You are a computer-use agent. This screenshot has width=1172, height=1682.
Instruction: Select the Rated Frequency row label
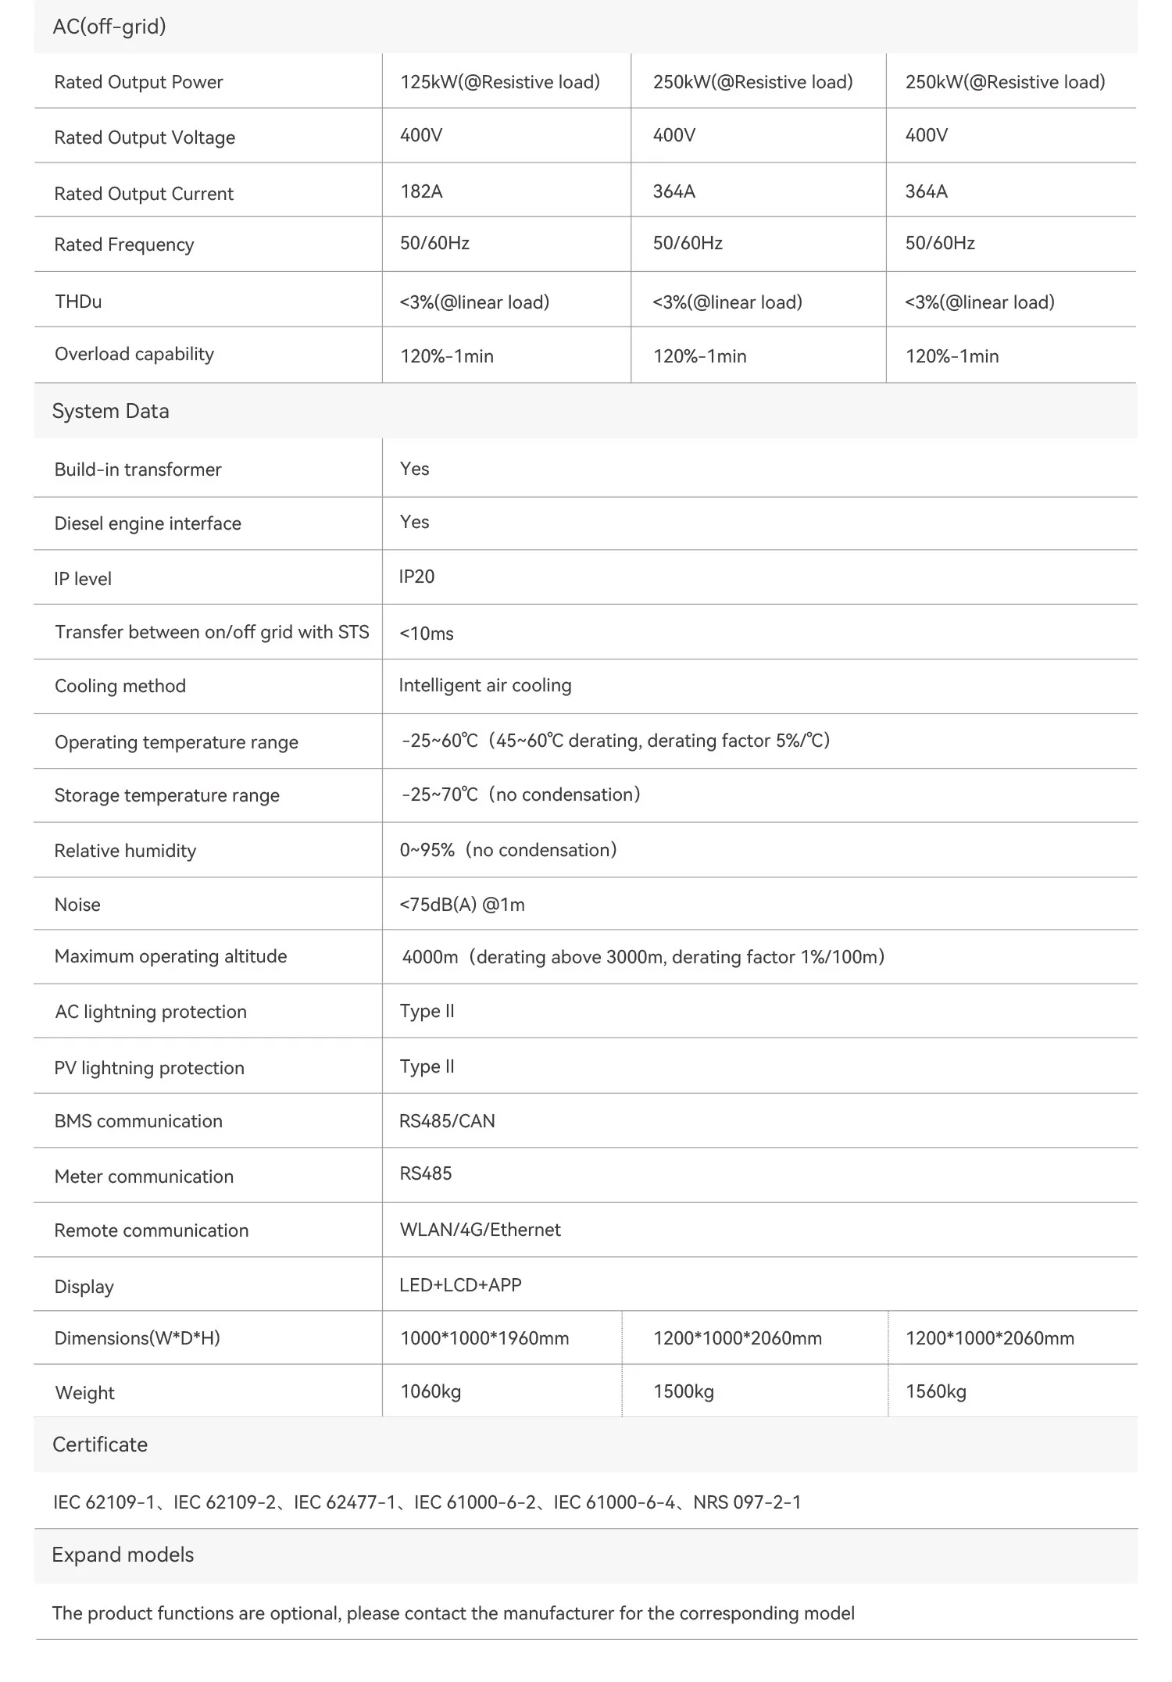(x=124, y=245)
